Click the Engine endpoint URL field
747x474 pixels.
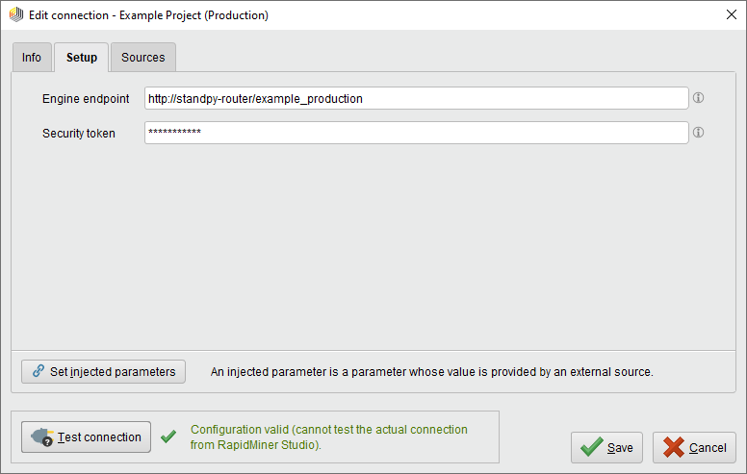(x=416, y=98)
